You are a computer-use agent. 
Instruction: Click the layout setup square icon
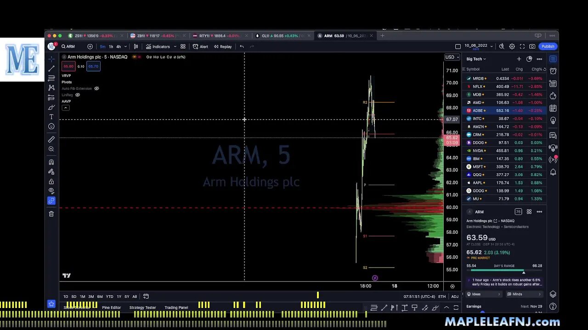click(458, 46)
